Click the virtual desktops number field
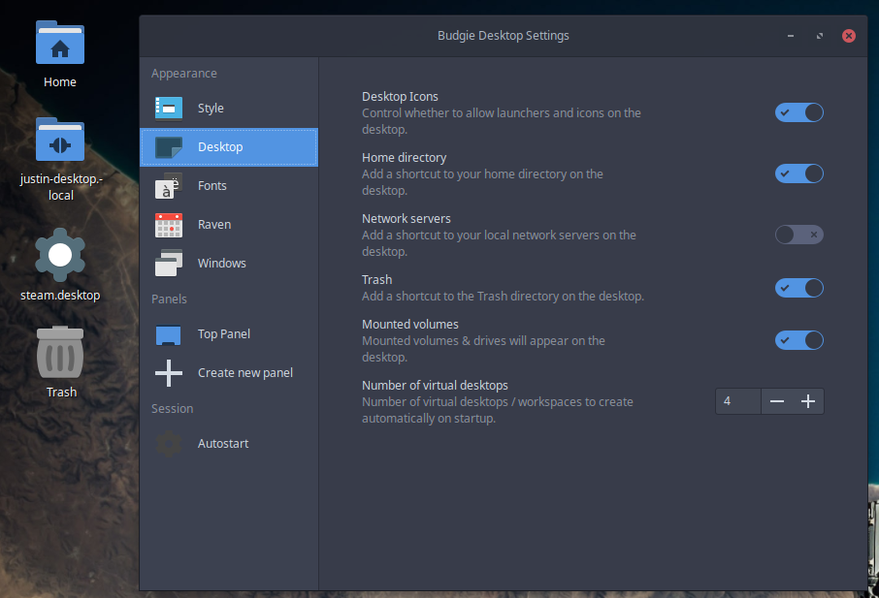Image resolution: width=879 pixels, height=598 pixels. pyautogui.click(x=738, y=401)
